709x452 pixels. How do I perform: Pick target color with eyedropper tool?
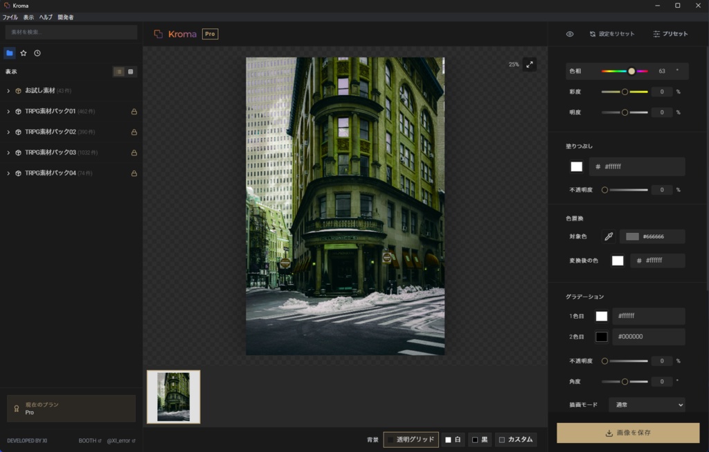click(609, 236)
